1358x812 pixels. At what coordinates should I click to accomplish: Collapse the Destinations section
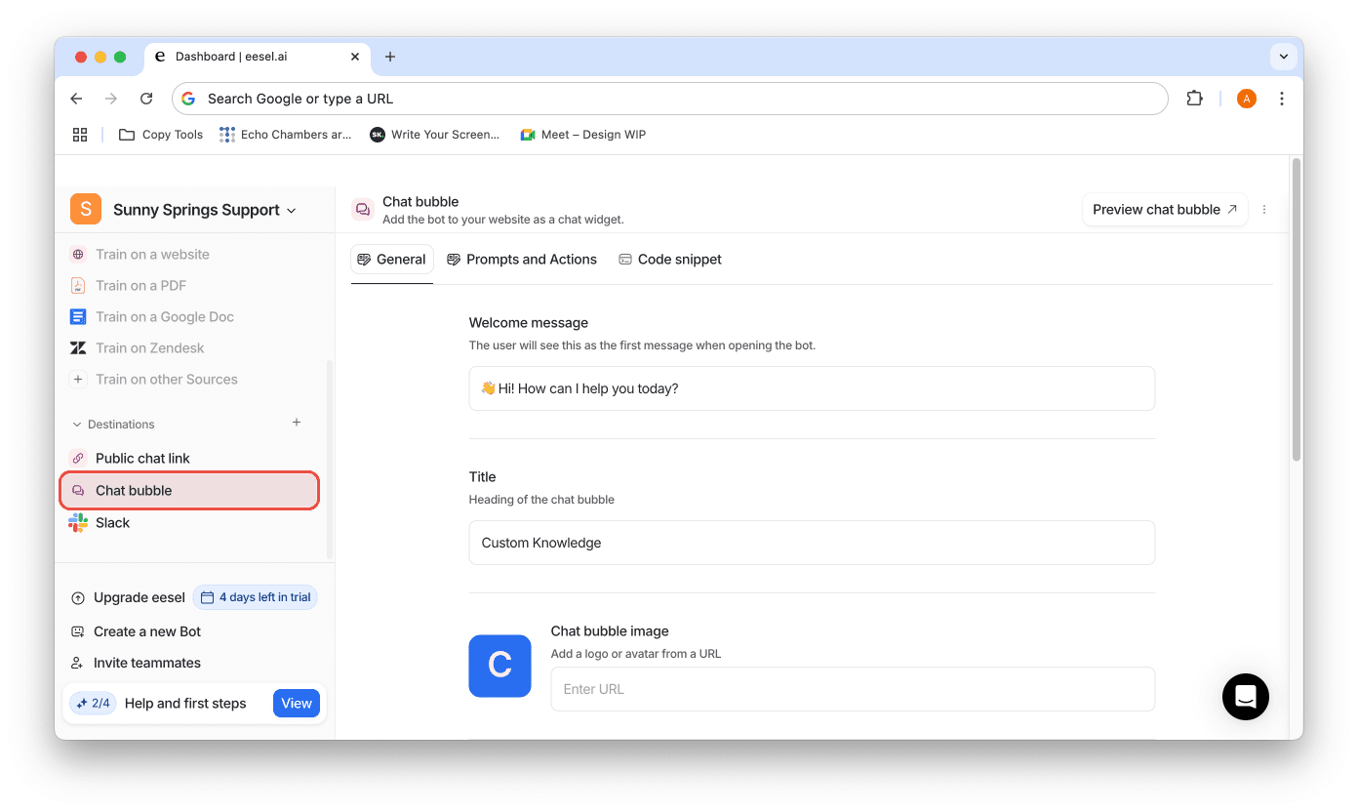(x=77, y=425)
